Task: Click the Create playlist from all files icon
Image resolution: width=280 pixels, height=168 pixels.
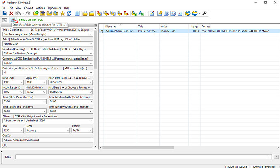Action: click(166, 13)
